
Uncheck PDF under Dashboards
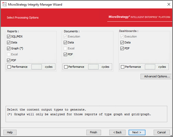(122, 49)
